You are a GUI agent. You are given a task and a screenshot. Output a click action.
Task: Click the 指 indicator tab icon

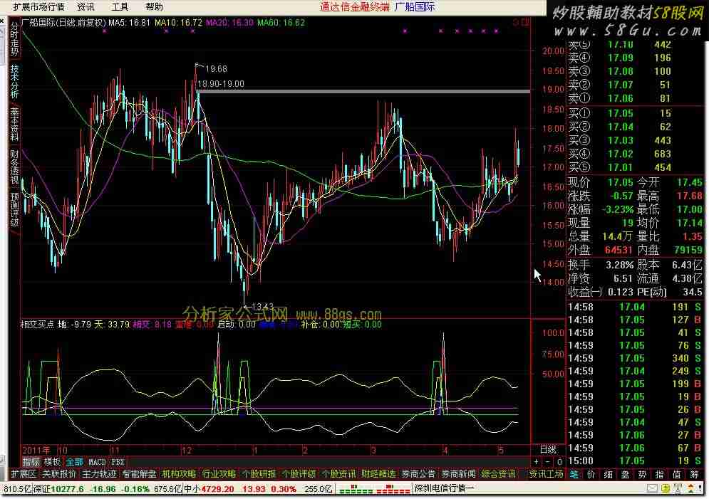click(659, 474)
